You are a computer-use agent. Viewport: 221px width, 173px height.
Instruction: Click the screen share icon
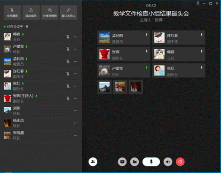tap(122, 162)
